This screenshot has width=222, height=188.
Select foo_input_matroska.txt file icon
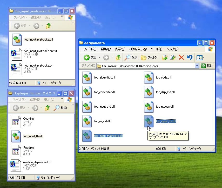tap(17, 69)
